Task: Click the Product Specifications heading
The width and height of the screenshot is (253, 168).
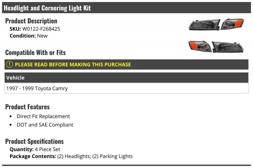Action: 34,141
